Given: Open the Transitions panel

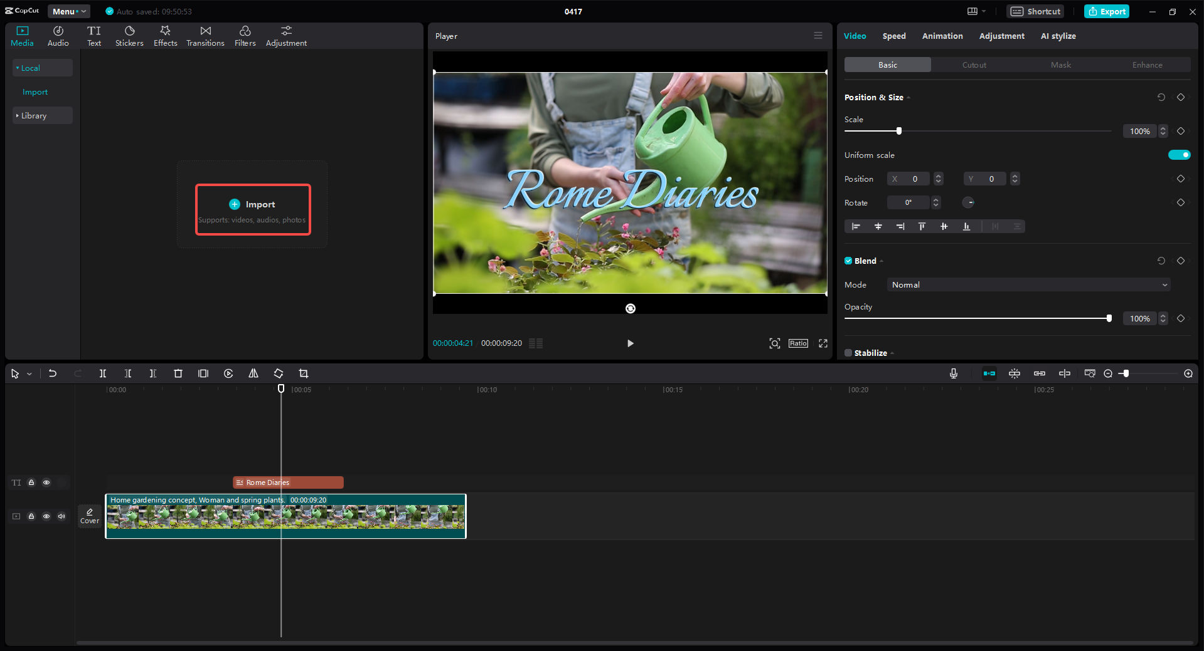Looking at the screenshot, I should coord(205,35).
